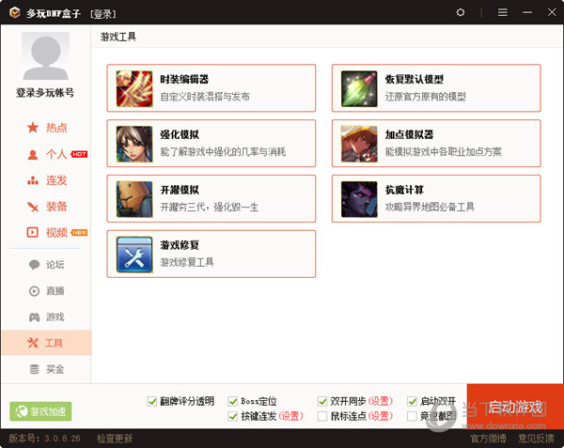Screen dimensions: 564x448
Task: Open the settings gear in title bar
Action: pyautogui.click(x=461, y=12)
